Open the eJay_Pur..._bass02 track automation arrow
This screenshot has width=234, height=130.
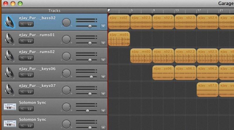(103, 26)
